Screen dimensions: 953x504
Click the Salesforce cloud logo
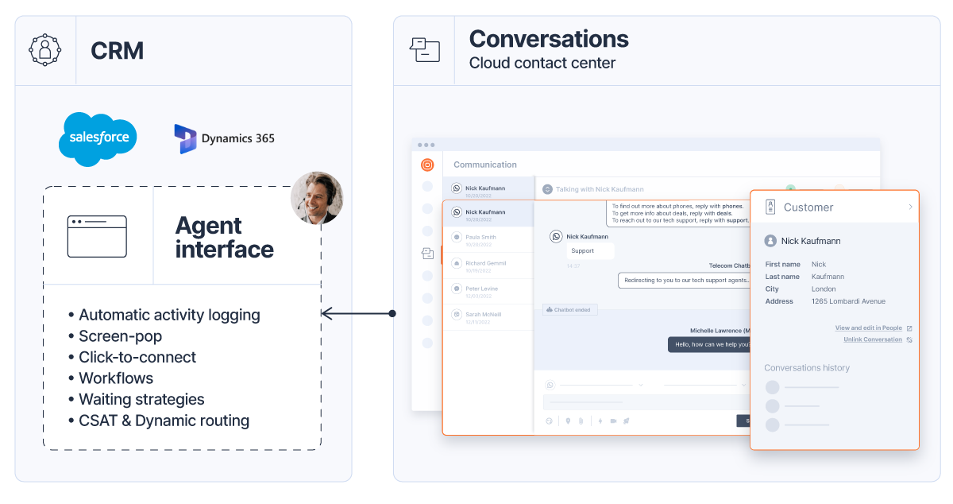[98, 138]
